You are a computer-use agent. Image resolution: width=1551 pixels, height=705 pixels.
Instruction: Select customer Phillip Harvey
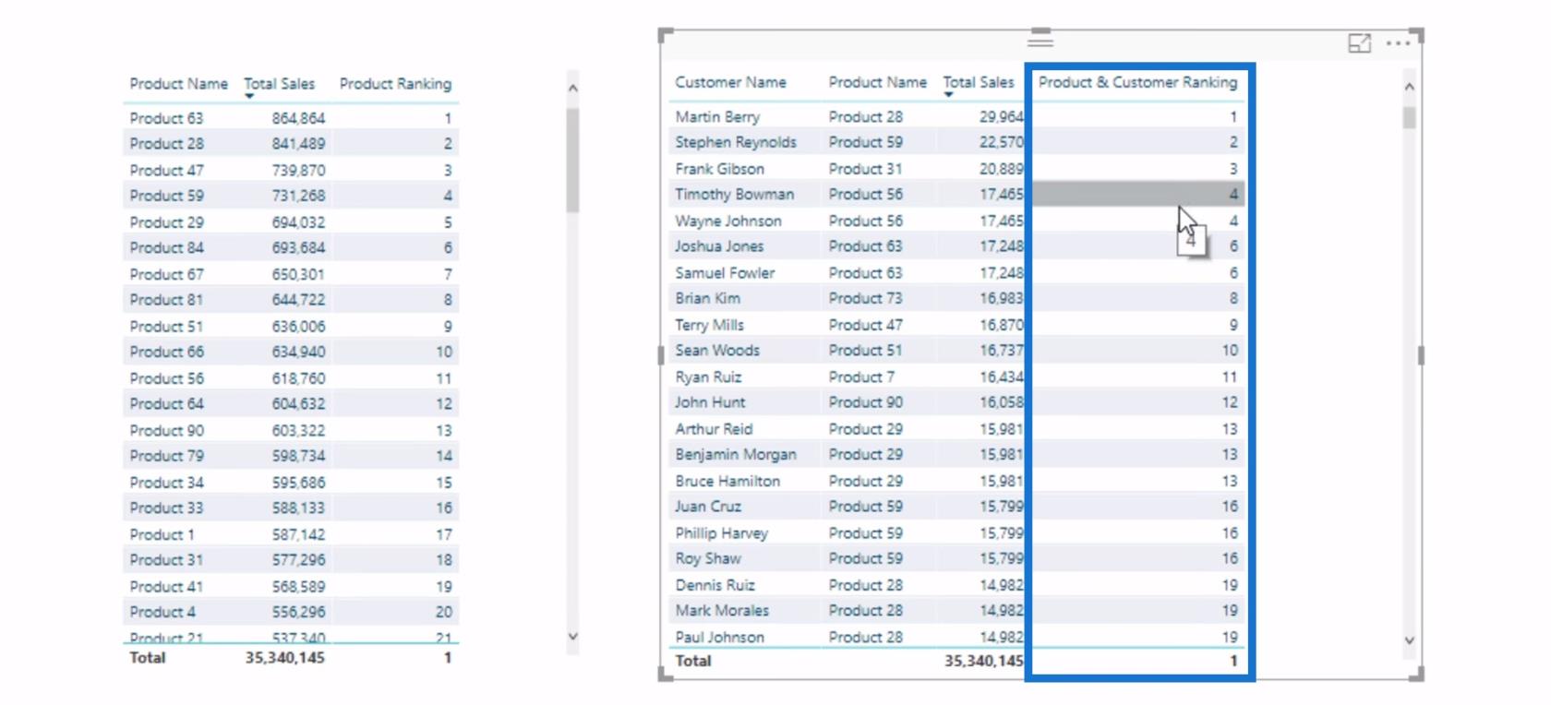[721, 533]
